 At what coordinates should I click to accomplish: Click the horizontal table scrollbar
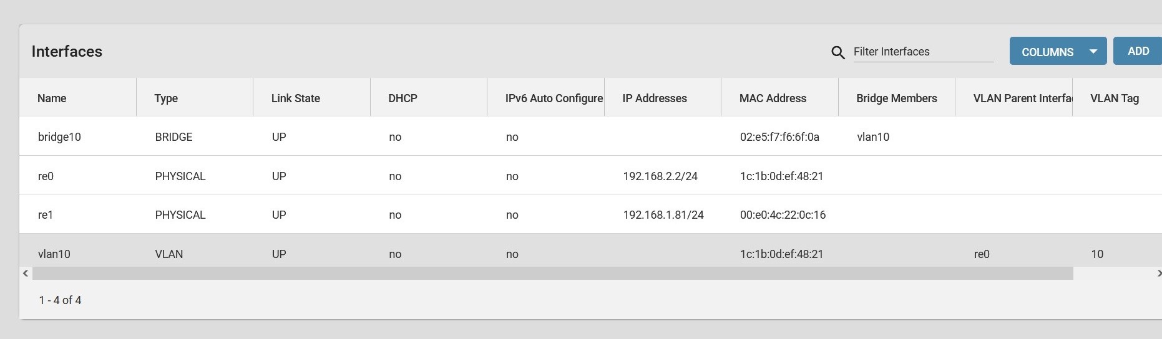click(x=552, y=273)
